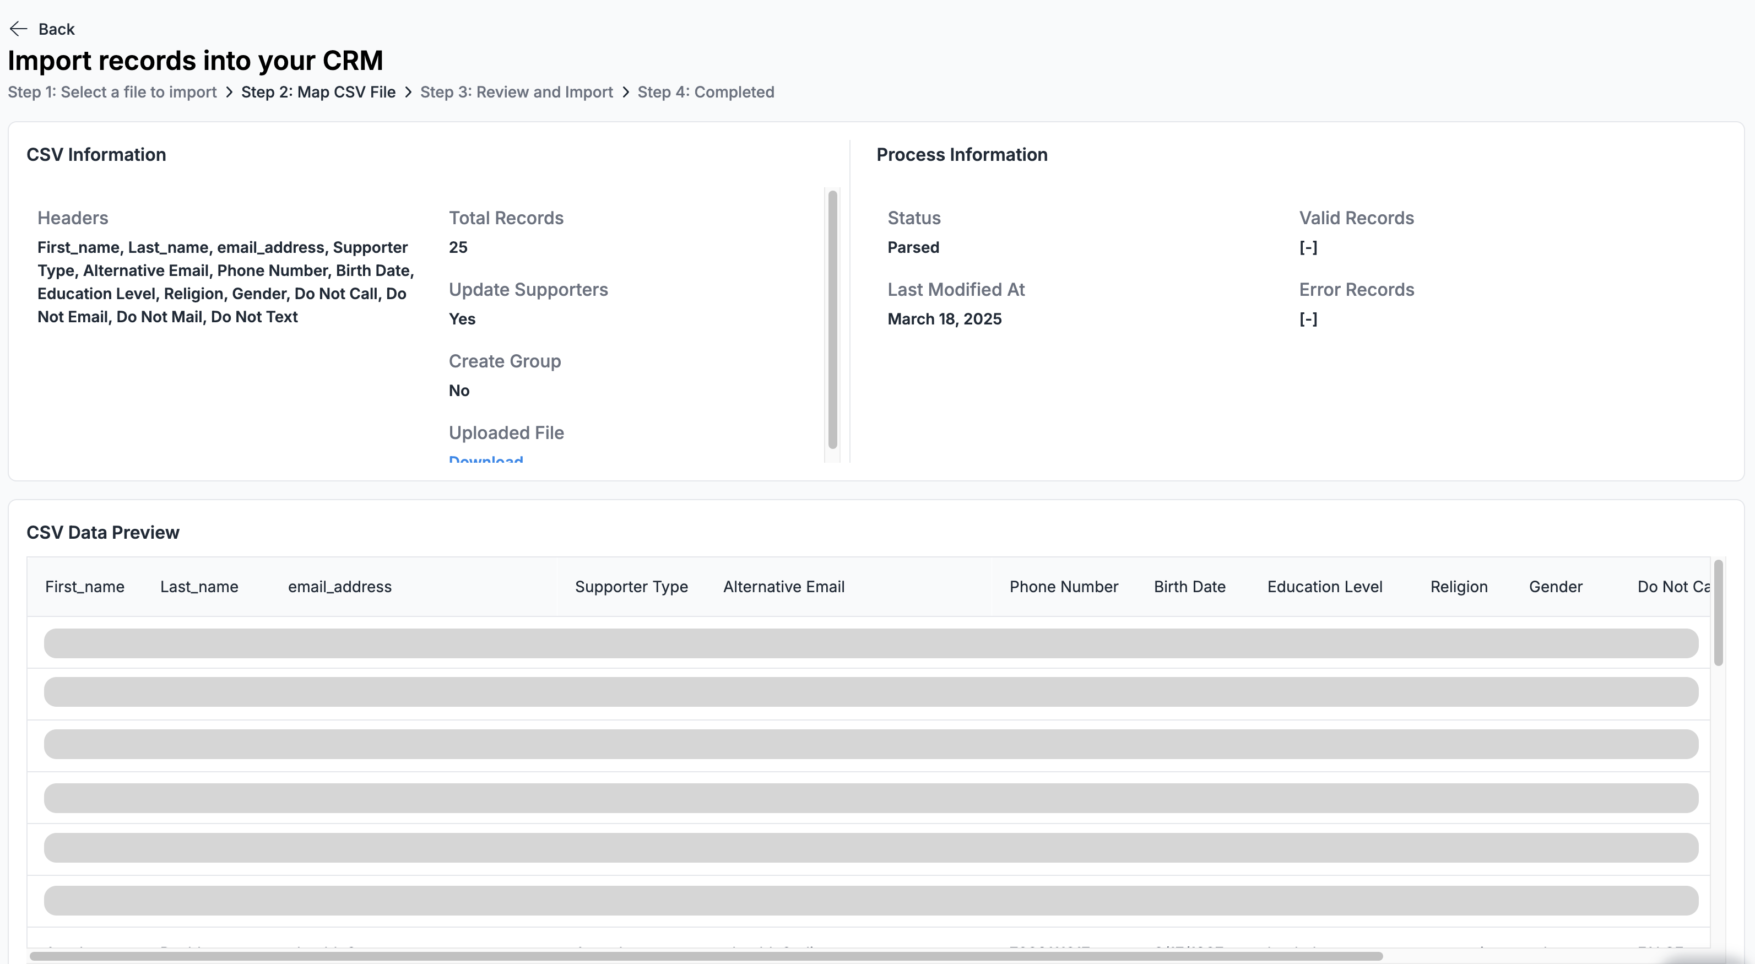The image size is (1755, 964).
Task: Click the data preview vertical scrollbar
Action: click(1718, 613)
